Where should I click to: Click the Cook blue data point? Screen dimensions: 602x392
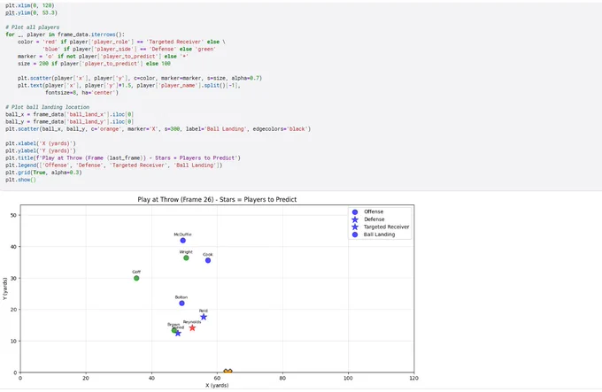coord(208,261)
